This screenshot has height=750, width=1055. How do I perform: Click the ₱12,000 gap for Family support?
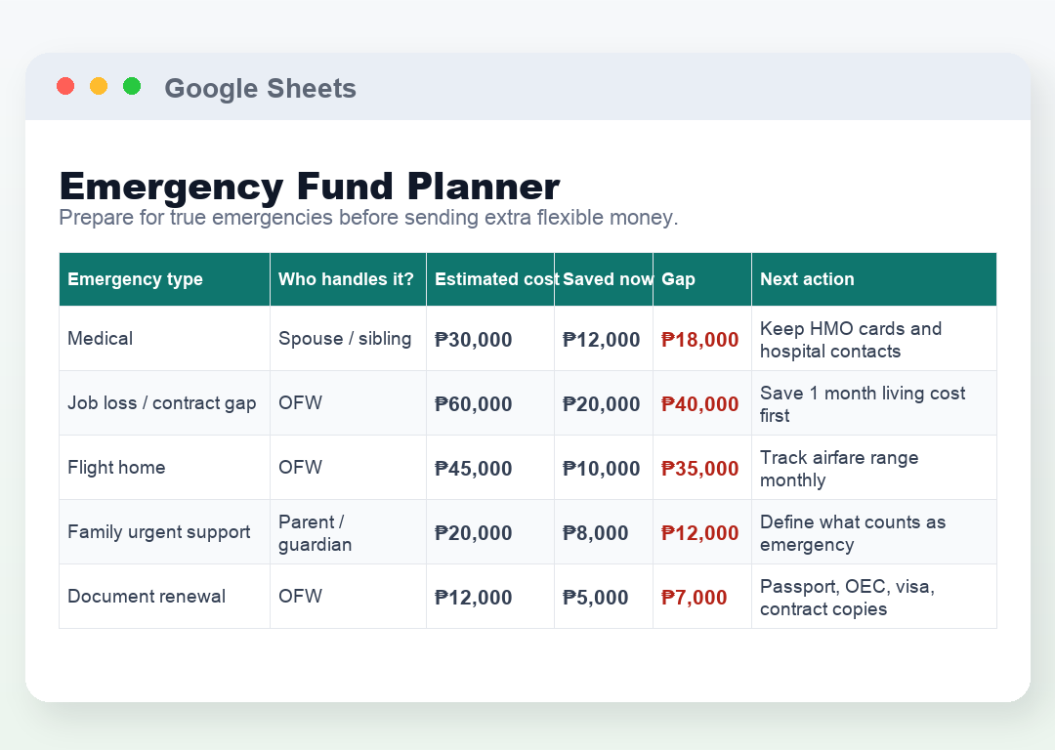click(x=699, y=533)
